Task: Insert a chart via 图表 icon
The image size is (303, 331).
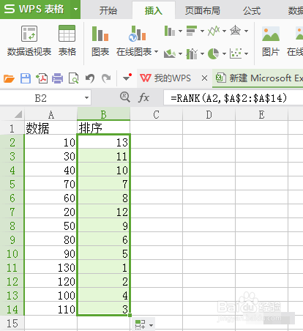Action: [100, 41]
